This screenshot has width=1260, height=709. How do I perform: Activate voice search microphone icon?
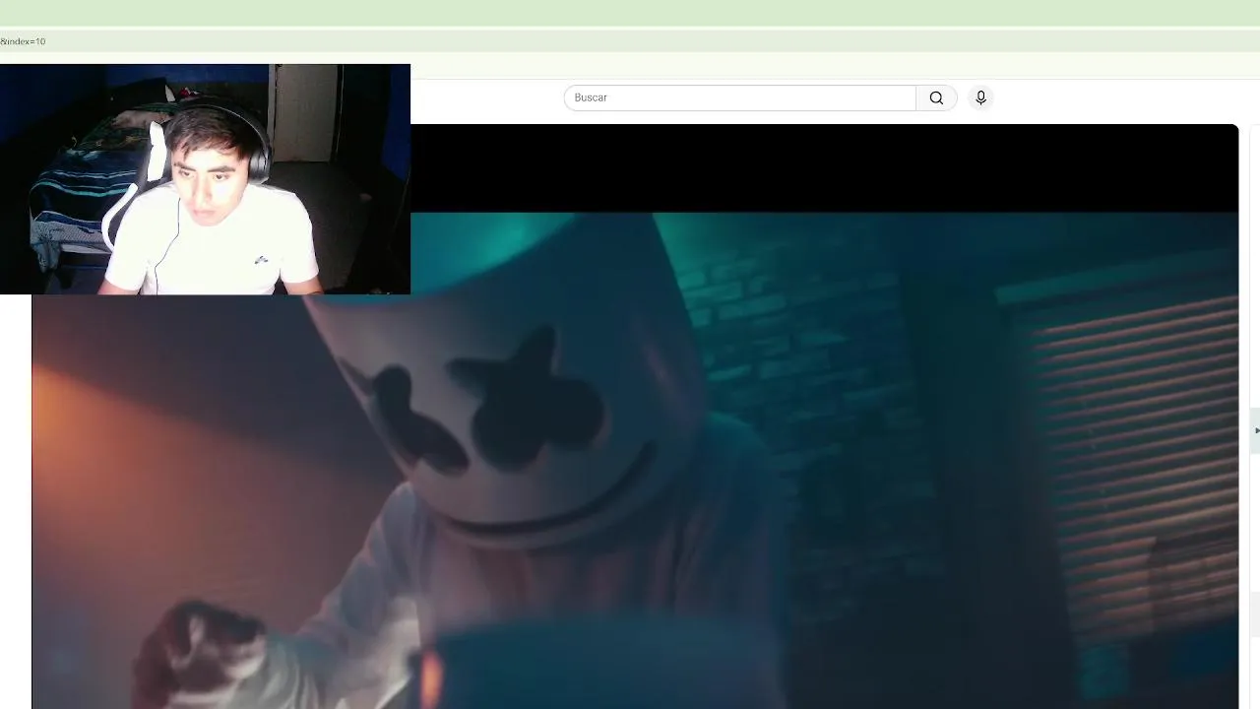pyautogui.click(x=980, y=97)
